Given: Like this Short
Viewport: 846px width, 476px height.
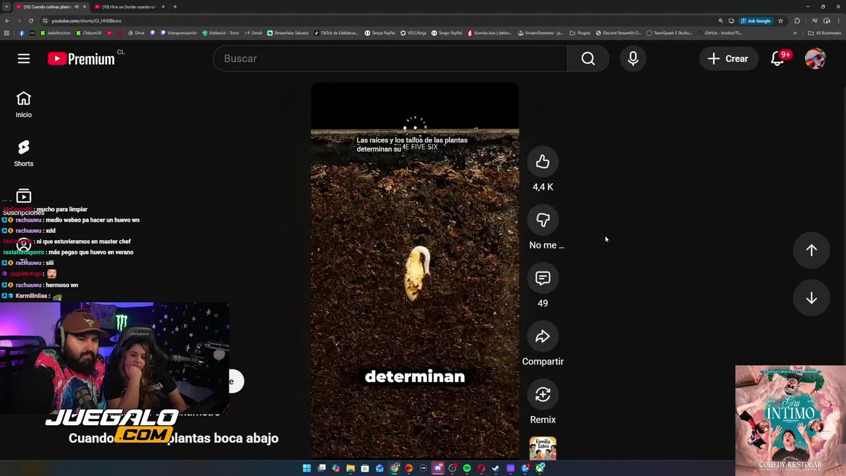Looking at the screenshot, I should 543,162.
